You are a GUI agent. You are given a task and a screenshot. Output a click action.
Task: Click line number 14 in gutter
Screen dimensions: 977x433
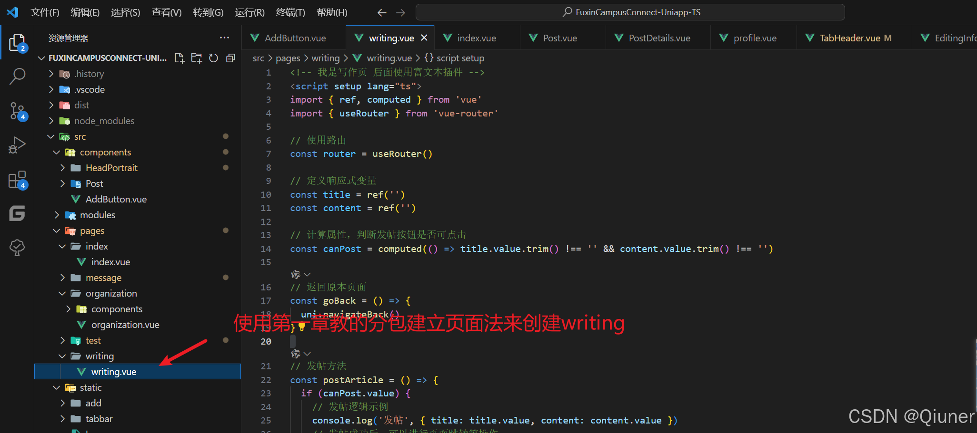[x=266, y=249]
